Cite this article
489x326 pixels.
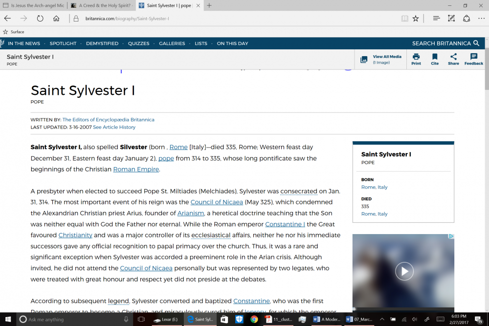[435, 59]
